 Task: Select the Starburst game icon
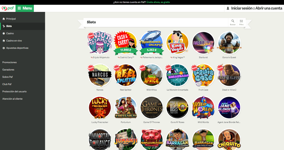click(x=203, y=43)
